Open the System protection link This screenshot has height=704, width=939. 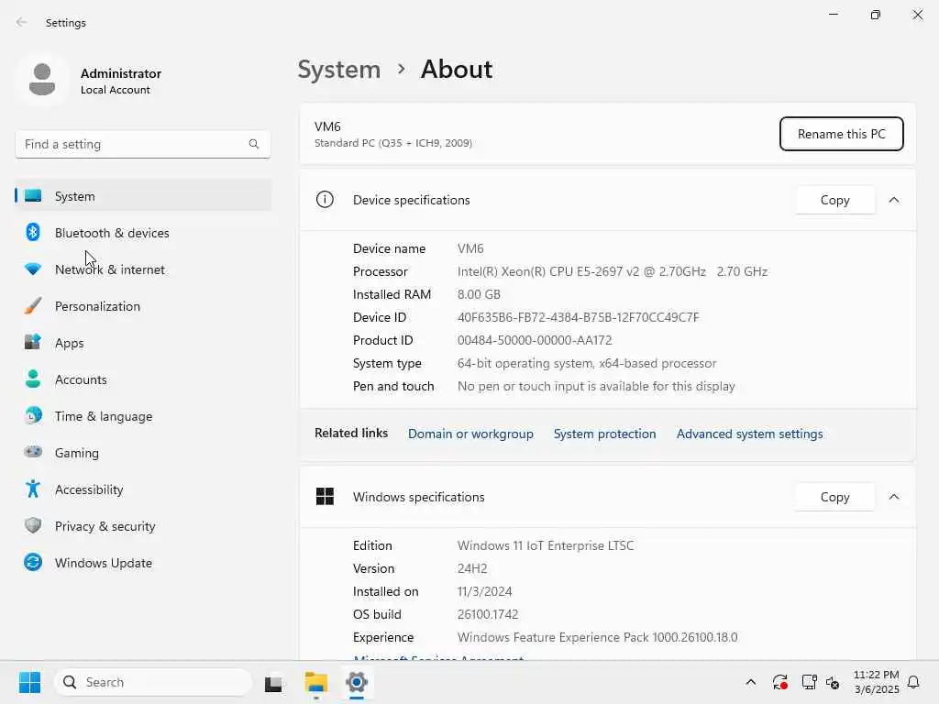click(604, 434)
